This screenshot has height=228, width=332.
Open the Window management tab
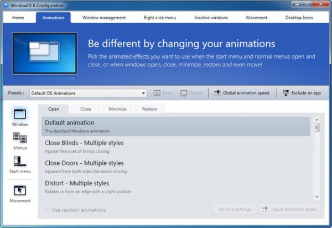(104, 18)
